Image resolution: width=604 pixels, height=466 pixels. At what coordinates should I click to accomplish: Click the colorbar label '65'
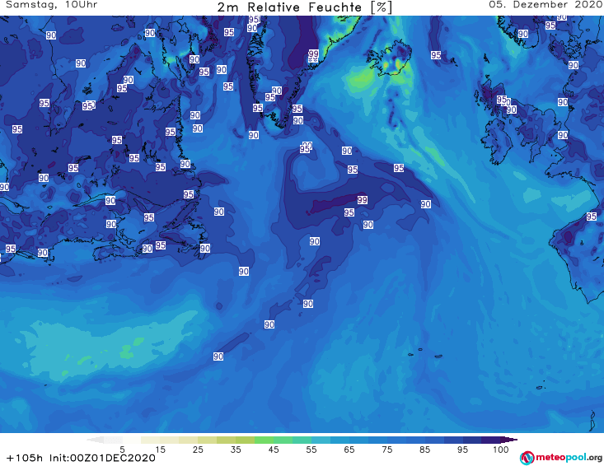coord(349,450)
